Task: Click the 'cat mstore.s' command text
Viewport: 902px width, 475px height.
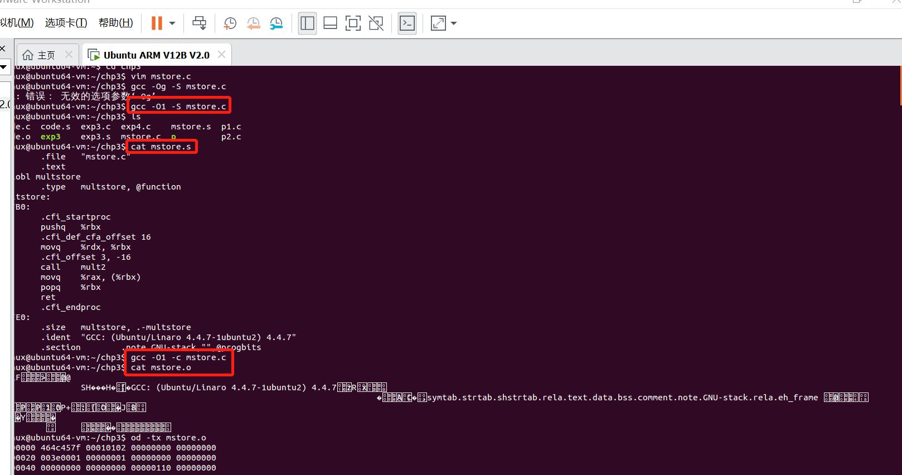Action: tap(161, 147)
